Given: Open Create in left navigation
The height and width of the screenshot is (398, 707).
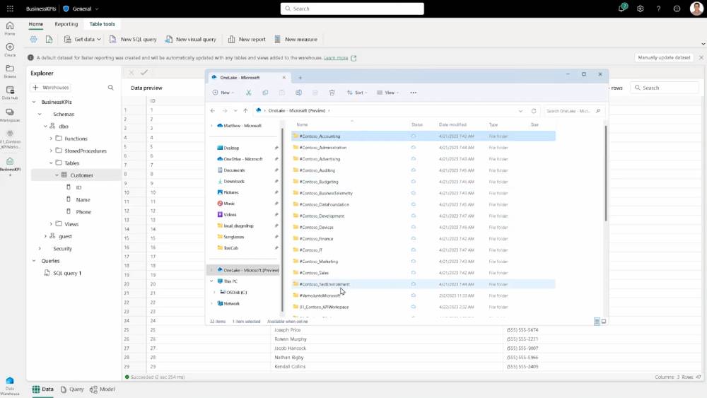Looking at the screenshot, I should click(x=10, y=49).
